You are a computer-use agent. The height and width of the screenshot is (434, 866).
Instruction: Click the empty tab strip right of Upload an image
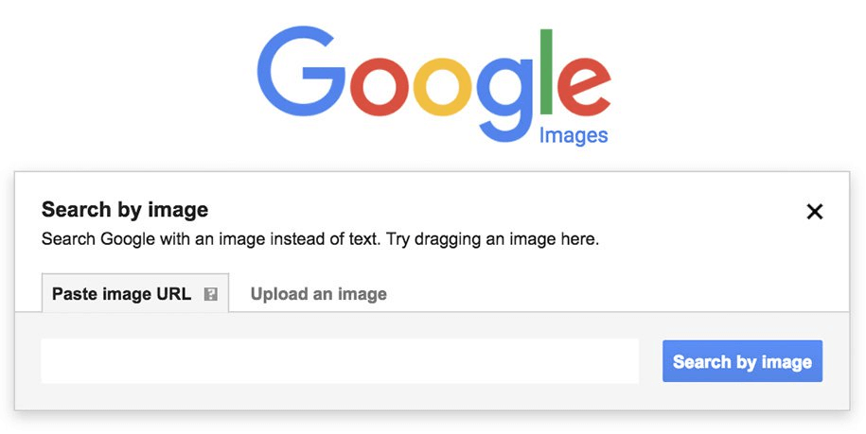pyautogui.click(x=615, y=294)
